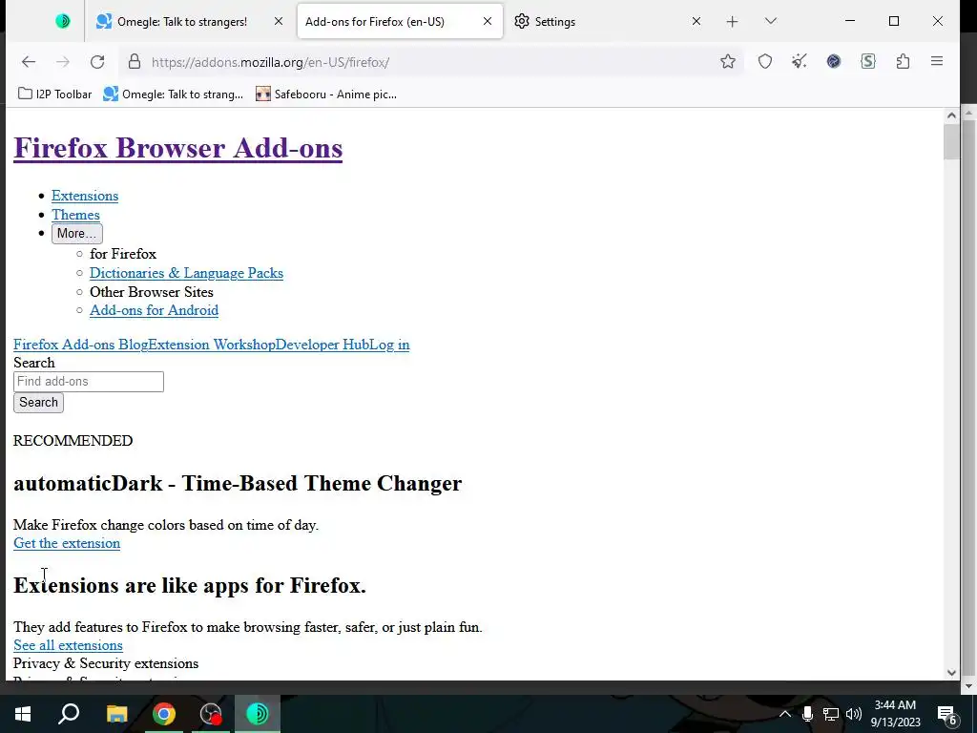977x733 pixels.
Task: Open the Firefox Add-ons Blog link
Action: [81, 345]
